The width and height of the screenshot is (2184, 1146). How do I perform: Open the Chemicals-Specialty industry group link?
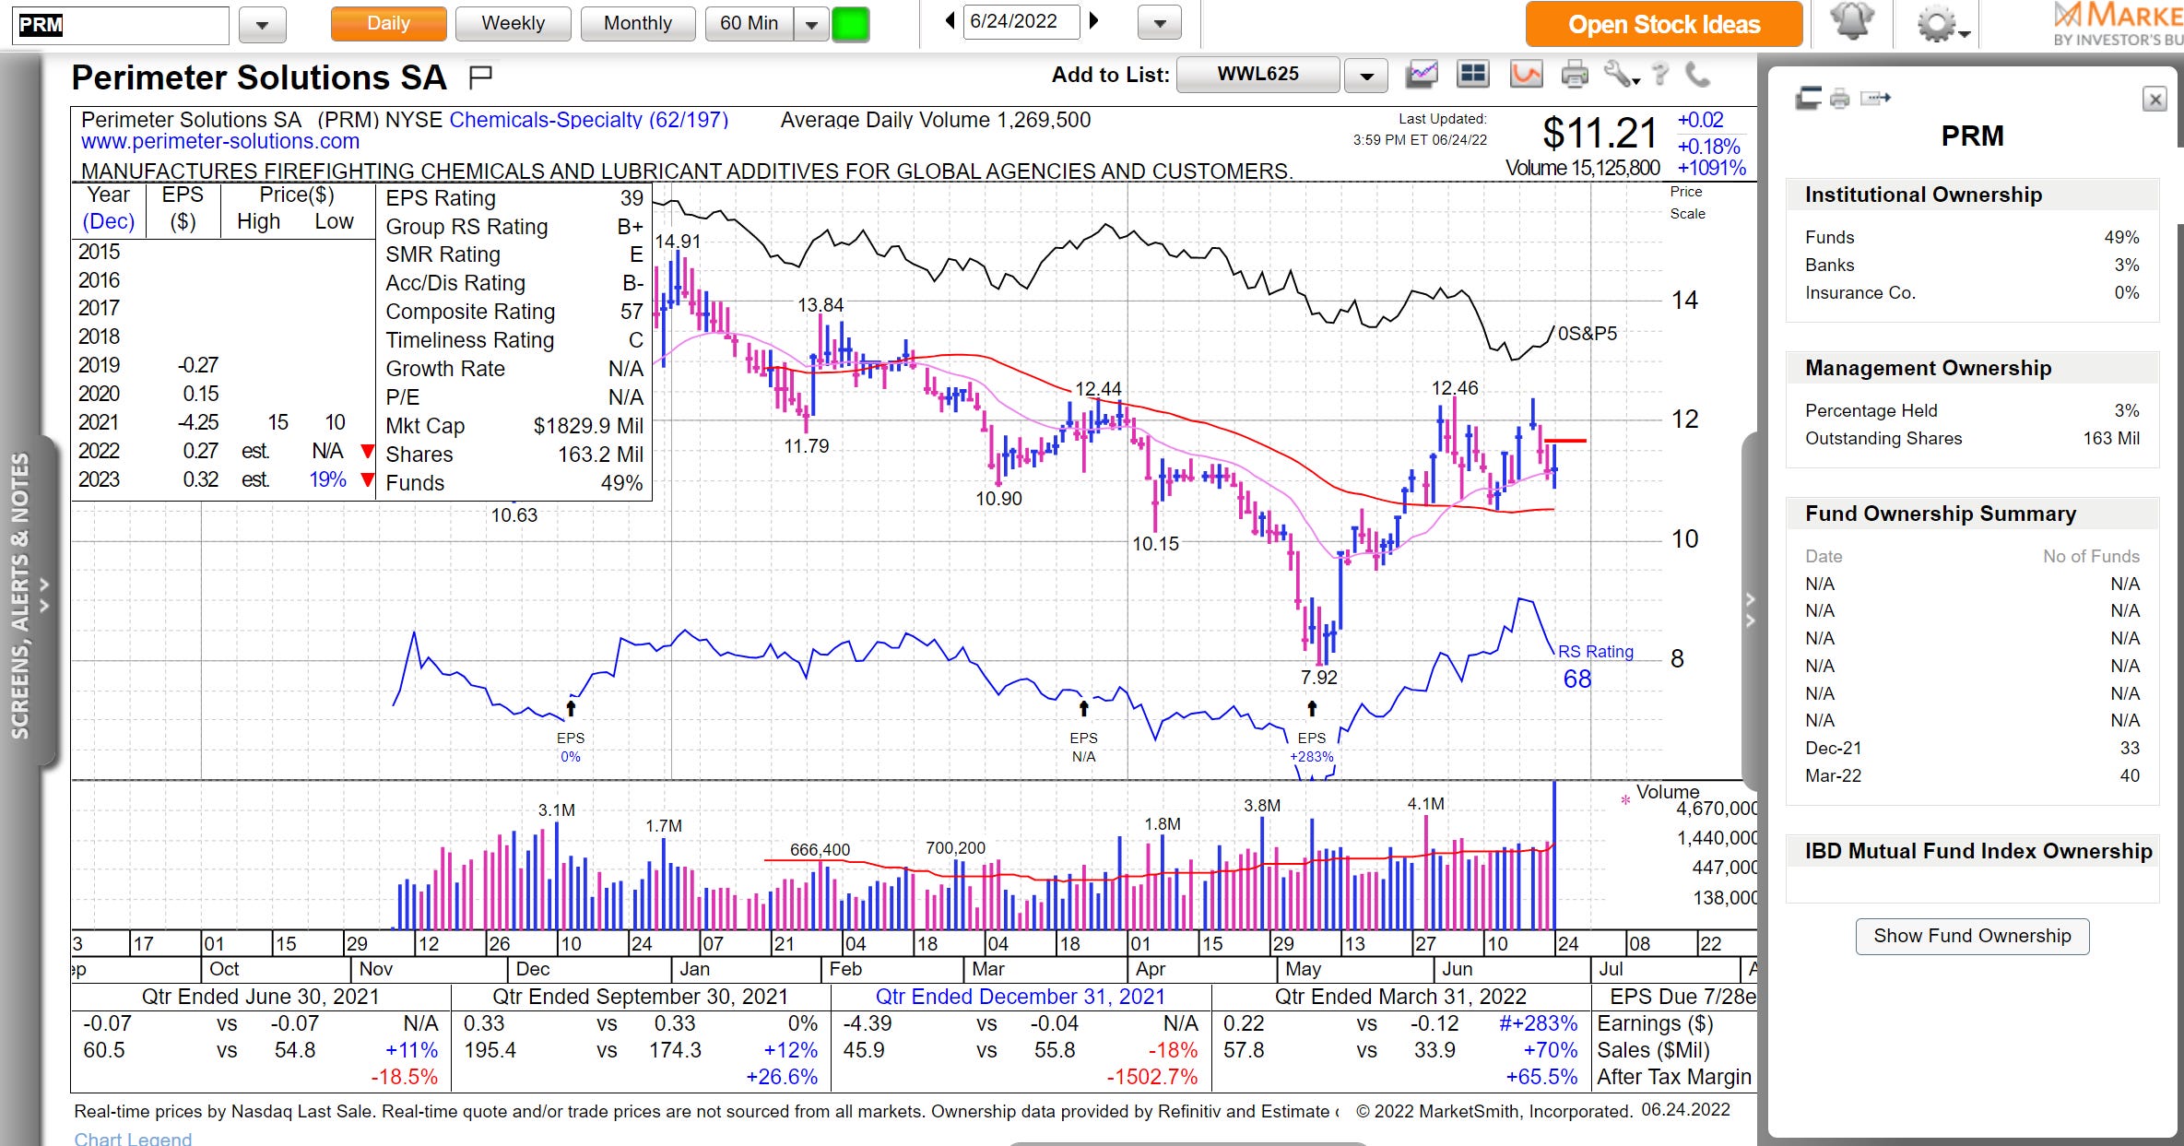(x=588, y=120)
